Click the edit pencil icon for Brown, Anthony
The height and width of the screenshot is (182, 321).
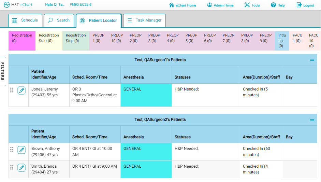21,150
